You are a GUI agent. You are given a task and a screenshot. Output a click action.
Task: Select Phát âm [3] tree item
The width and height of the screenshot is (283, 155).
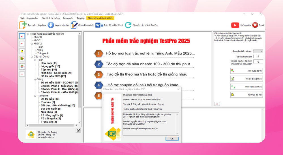48,102
